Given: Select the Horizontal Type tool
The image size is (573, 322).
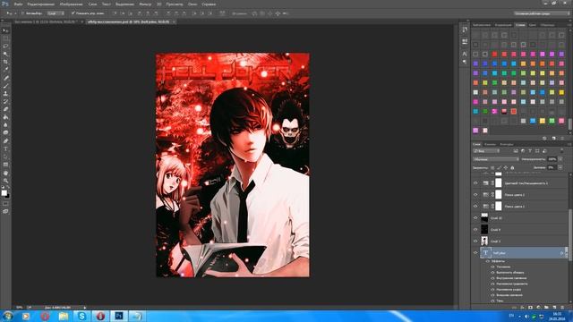Looking at the screenshot, I should tap(5, 149).
